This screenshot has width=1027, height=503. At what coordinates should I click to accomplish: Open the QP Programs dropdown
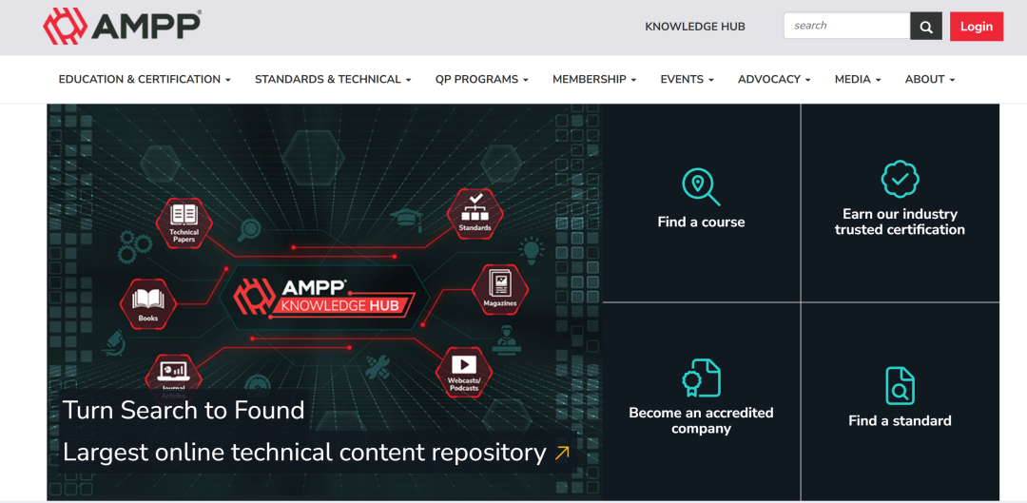[x=481, y=79]
